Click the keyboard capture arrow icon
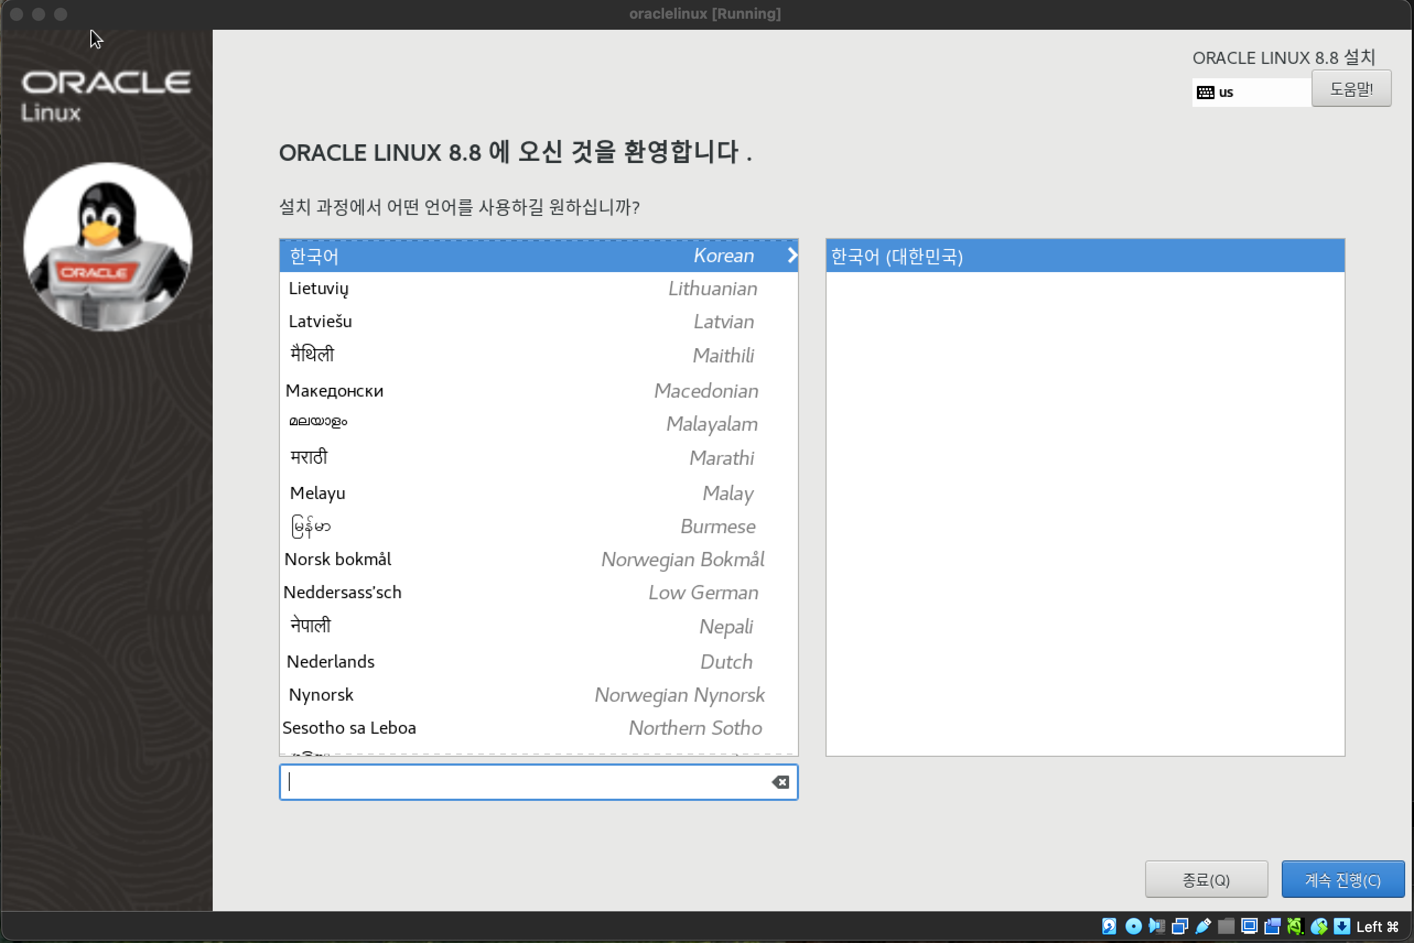Viewport: 1414px width, 943px height. pos(1341,926)
